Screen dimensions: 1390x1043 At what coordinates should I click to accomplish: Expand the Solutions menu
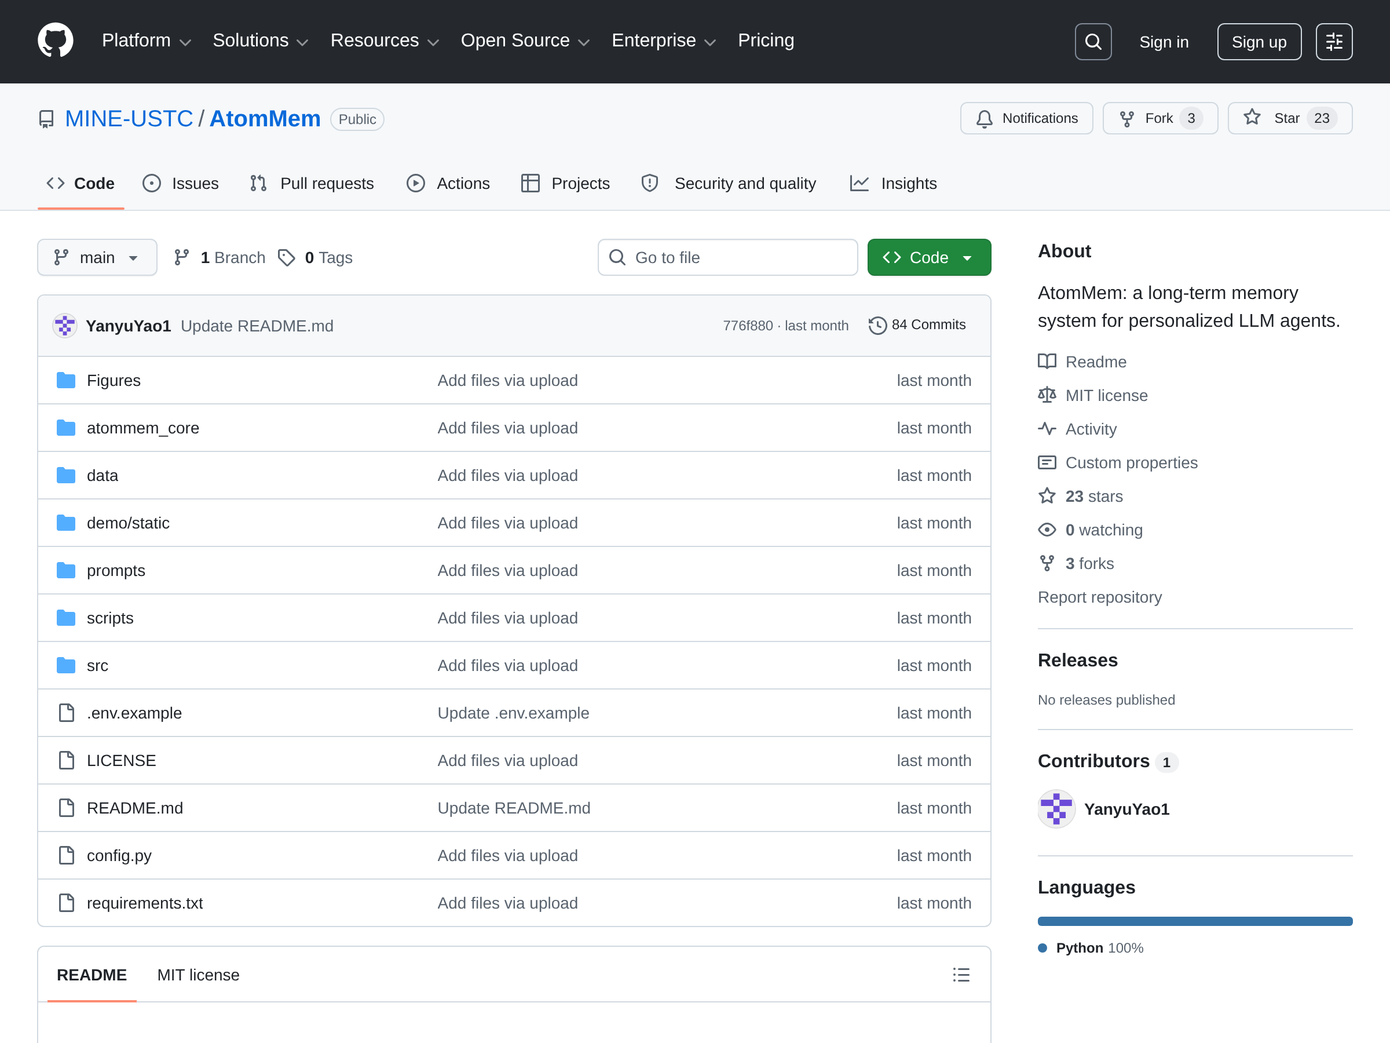(261, 41)
